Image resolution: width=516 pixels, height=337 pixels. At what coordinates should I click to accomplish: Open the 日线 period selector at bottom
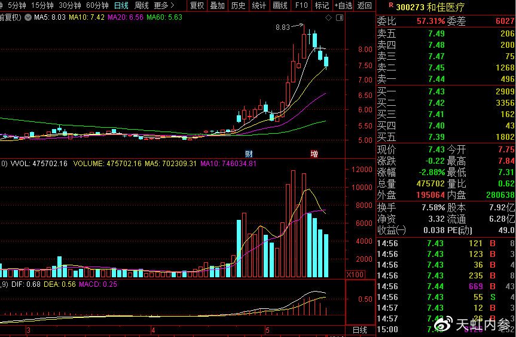(x=360, y=330)
